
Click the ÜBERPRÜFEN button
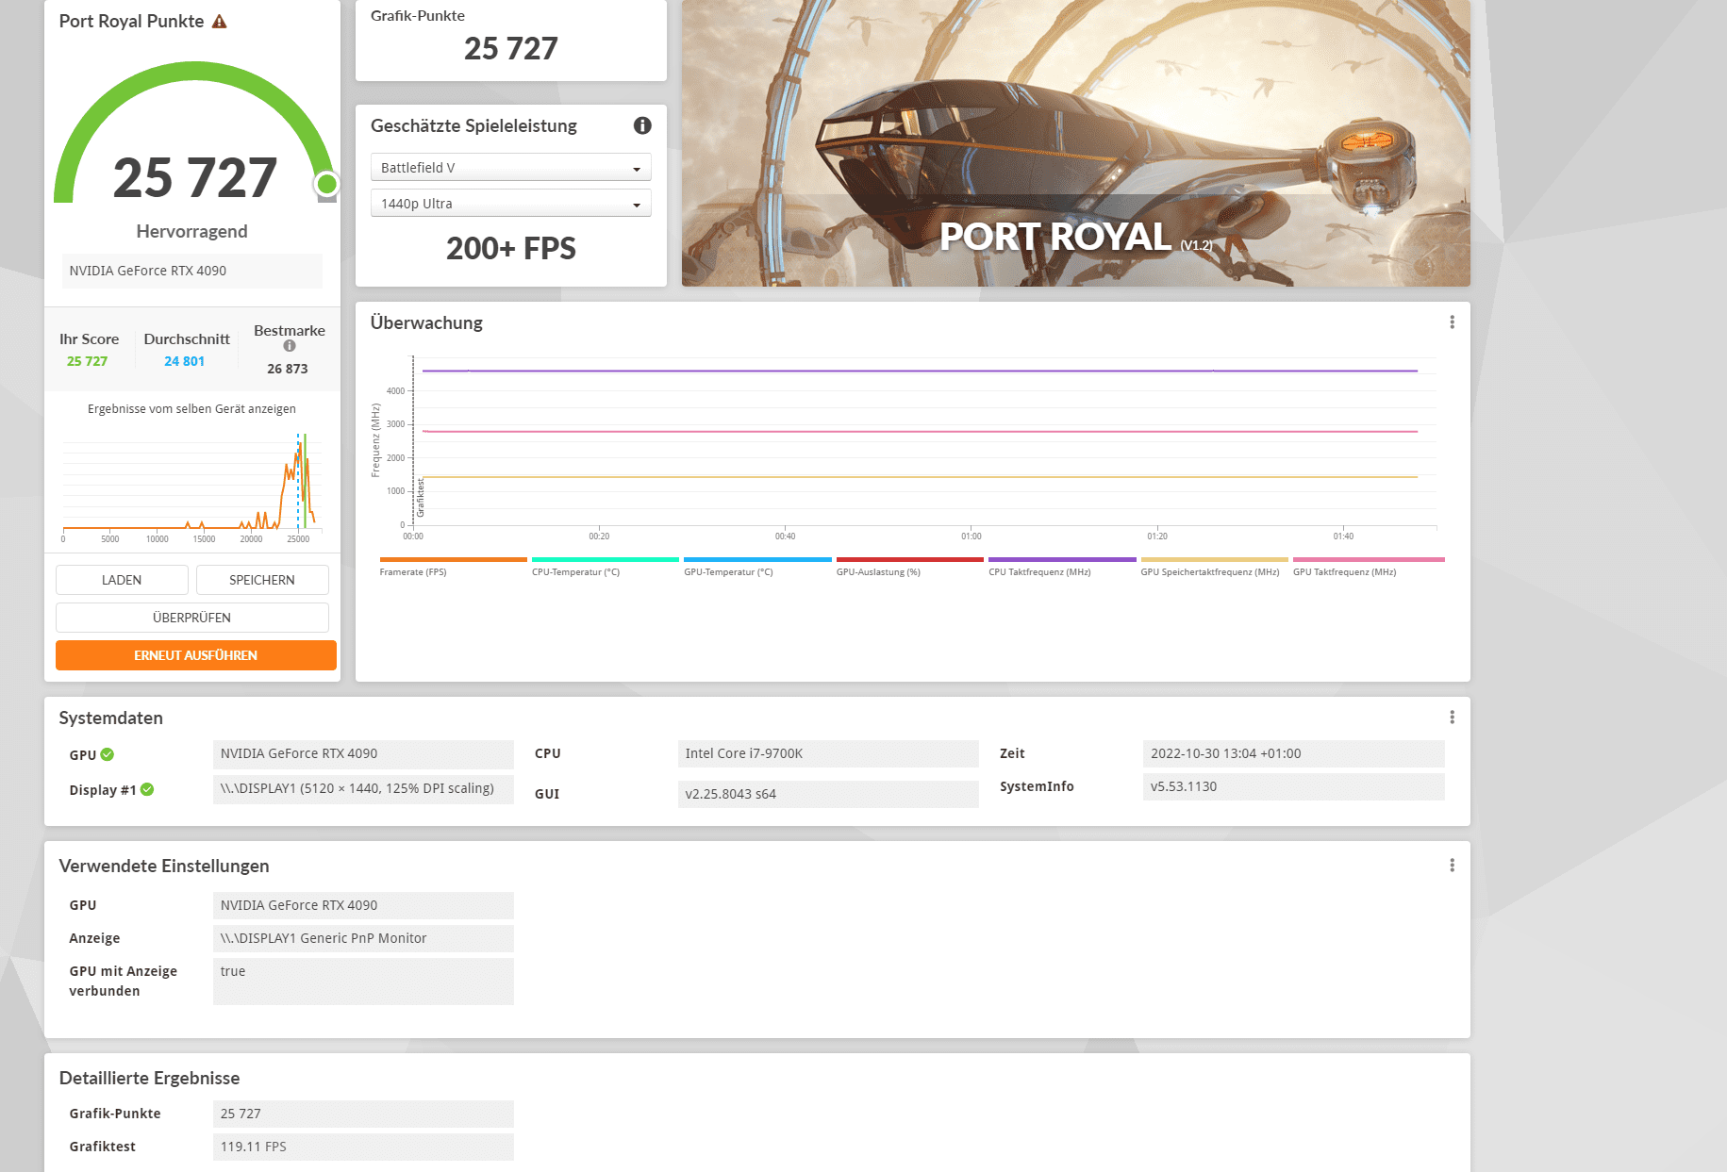pos(192,618)
